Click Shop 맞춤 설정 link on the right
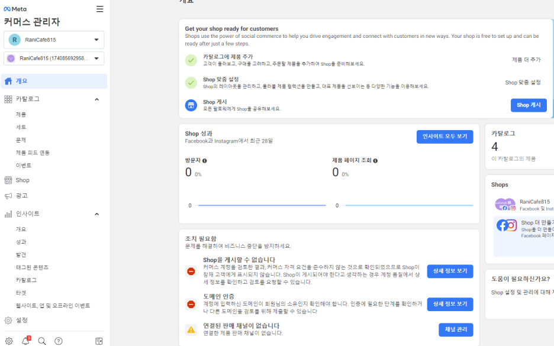 [523, 82]
